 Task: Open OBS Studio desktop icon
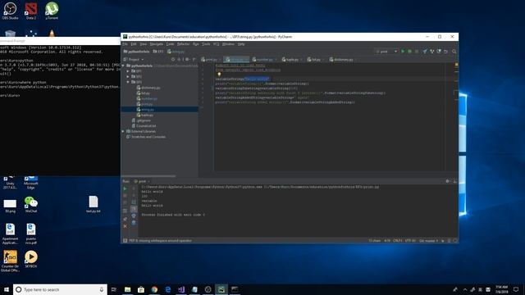10,11
